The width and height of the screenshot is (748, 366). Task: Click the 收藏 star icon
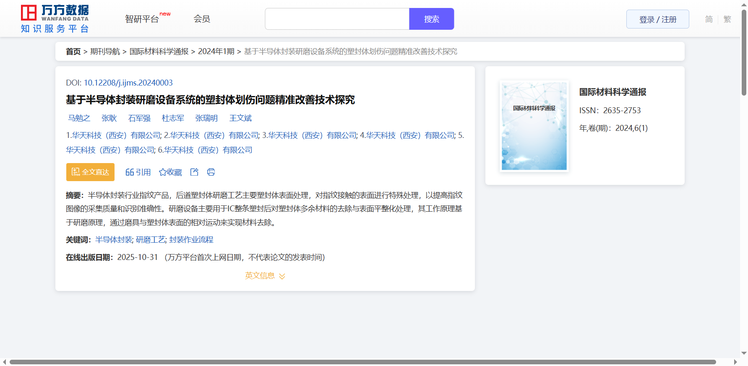pyautogui.click(x=163, y=172)
